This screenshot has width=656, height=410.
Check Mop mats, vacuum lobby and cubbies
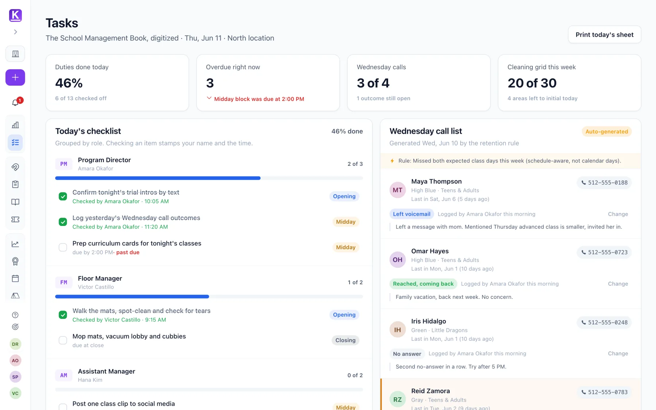point(63,340)
